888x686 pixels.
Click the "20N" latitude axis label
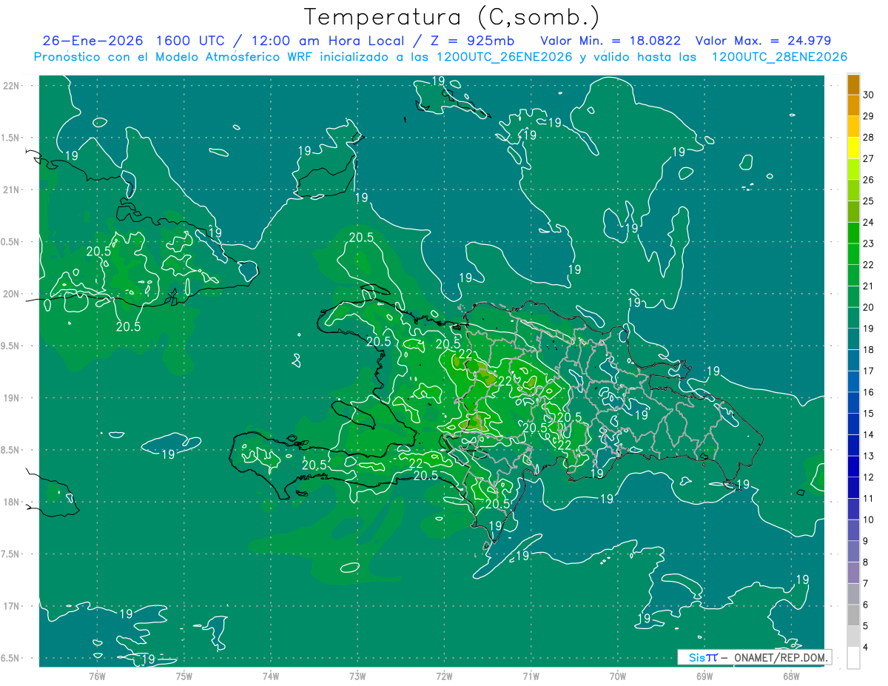10,294
